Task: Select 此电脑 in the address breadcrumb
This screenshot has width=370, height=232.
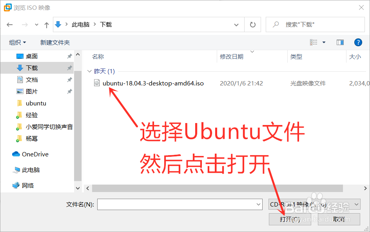Action: [80, 24]
